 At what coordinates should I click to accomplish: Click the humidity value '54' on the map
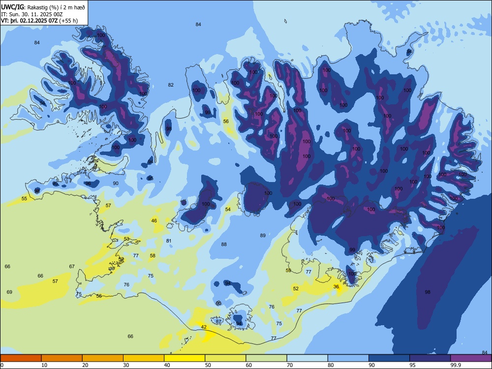click(x=228, y=209)
